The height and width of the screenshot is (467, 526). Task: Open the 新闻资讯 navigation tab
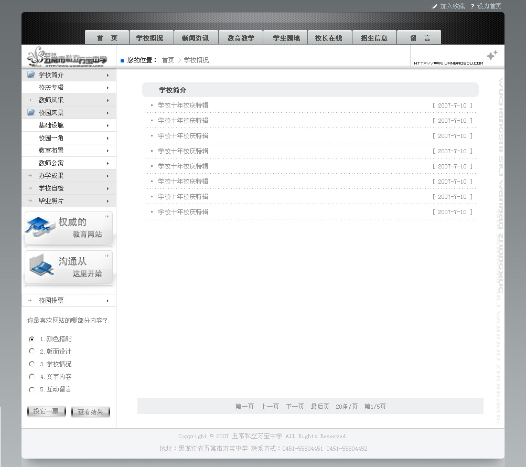click(196, 38)
